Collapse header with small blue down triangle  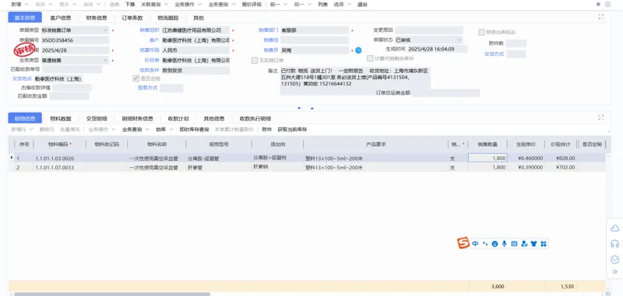click(x=299, y=108)
